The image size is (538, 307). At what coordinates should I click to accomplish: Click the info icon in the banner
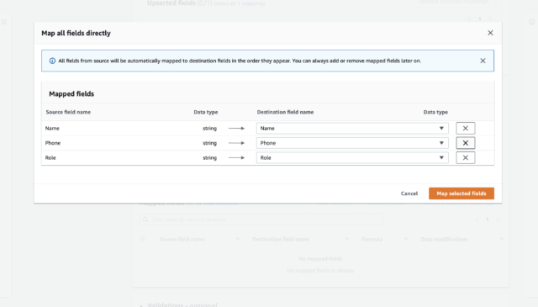pyautogui.click(x=52, y=61)
